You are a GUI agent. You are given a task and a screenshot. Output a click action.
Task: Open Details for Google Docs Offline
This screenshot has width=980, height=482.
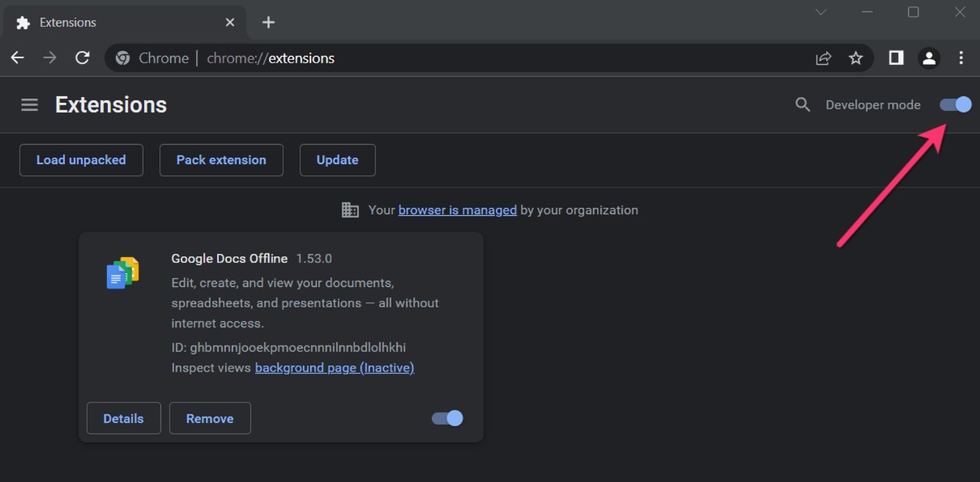pos(124,418)
